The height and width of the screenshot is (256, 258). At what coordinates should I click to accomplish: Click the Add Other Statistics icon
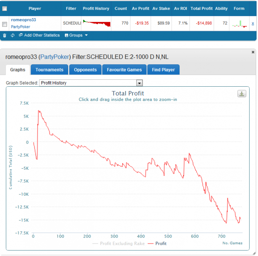coord(21,35)
